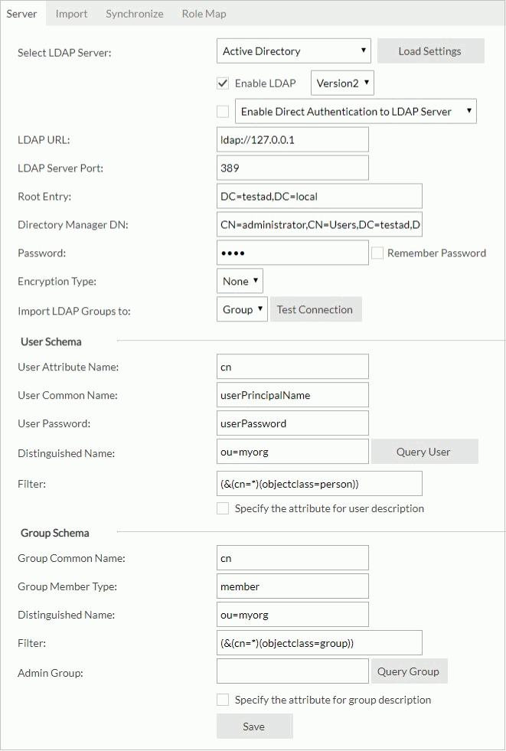Enable Remember Password
This screenshot has height=751, width=506.
pyautogui.click(x=377, y=253)
